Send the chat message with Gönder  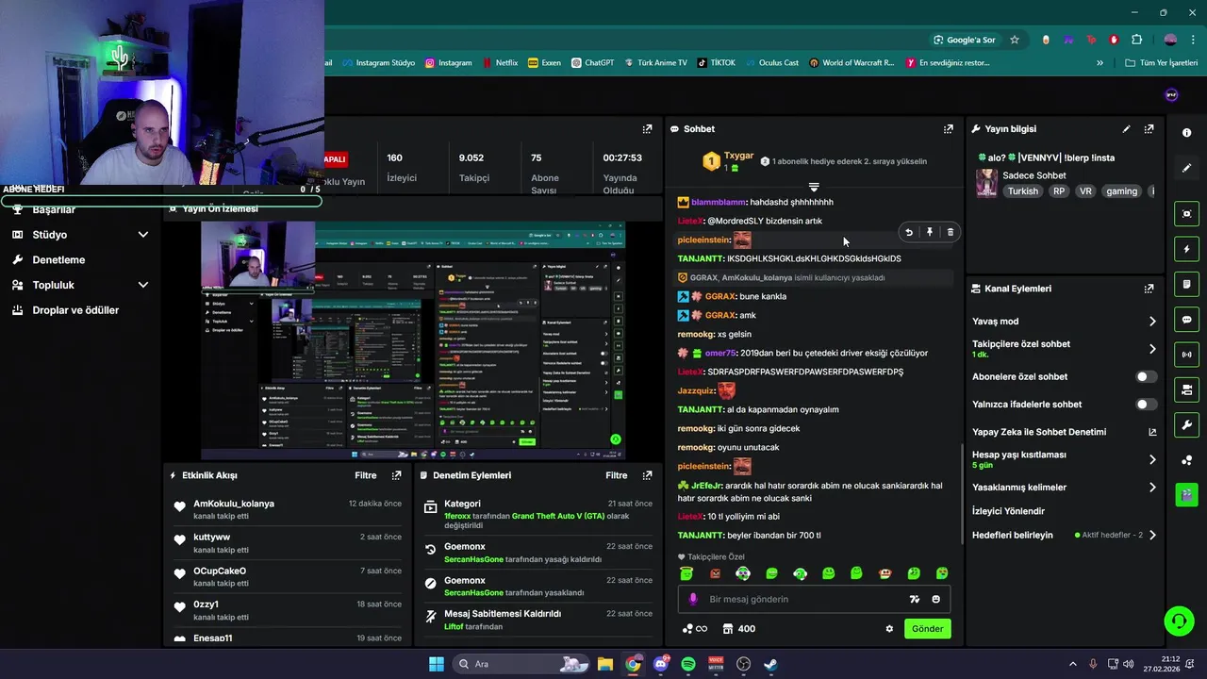coord(927,629)
